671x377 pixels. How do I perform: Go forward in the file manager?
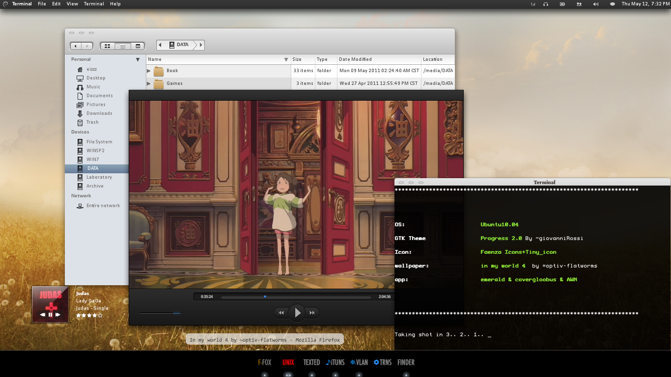pos(87,46)
